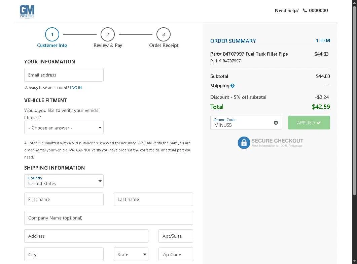This screenshot has width=357, height=264.
Task: Click the APPLIED promo button
Action: [309, 123]
